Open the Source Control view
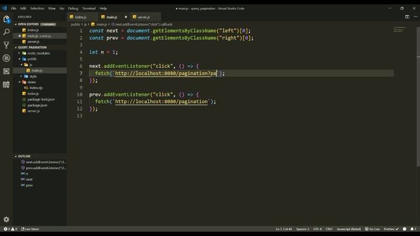Screen dimensions: 420x236 (x=7, y=45)
